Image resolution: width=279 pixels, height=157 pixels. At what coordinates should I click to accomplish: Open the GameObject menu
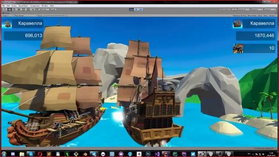coord(23,6)
